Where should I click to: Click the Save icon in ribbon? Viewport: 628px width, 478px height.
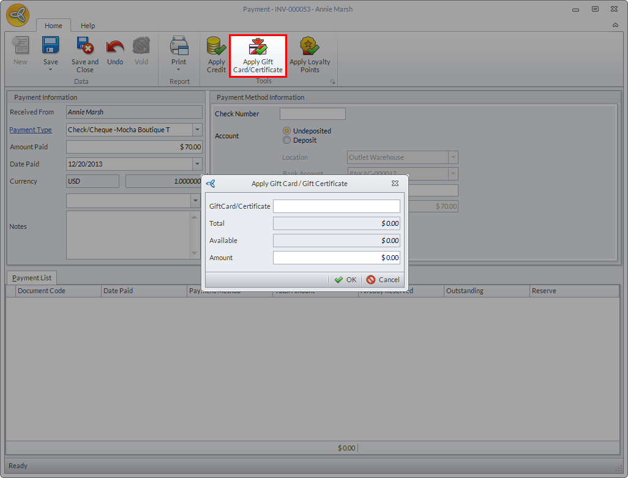[50, 47]
